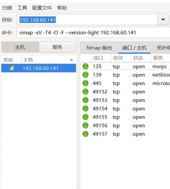Switch to the 端口 / 主机 tab

coord(134,48)
